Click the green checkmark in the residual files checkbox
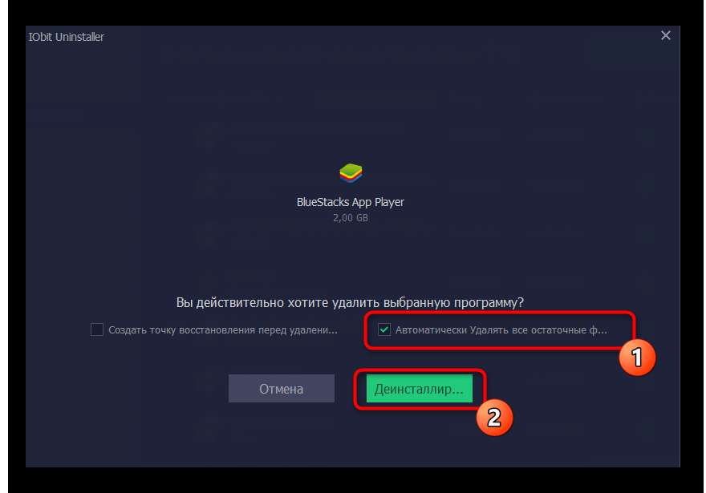Image resolution: width=706 pixels, height=493 pixels. [384, 329]
